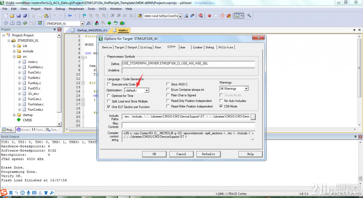Image resolution: width=363 pixels, height=198 pixels.
Task: Click the microphone icon in the IME bar
Action: click(29, 193)
